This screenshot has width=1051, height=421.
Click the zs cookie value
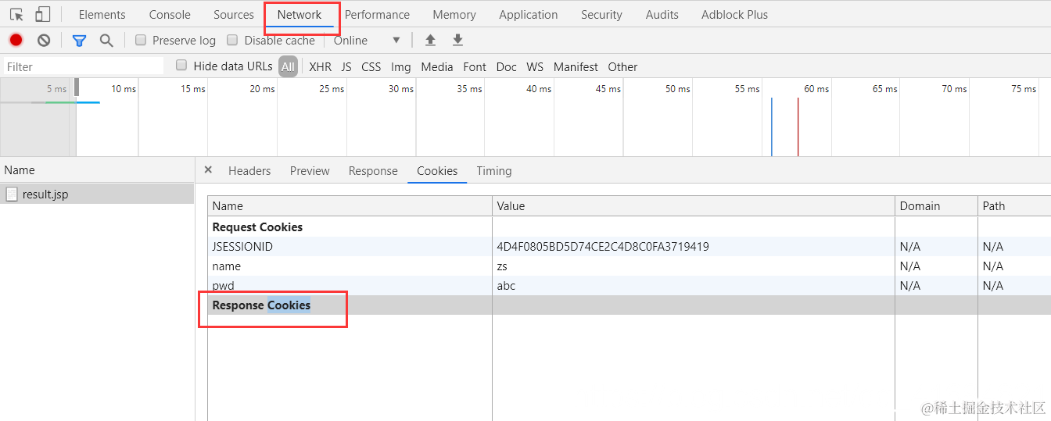502,266
